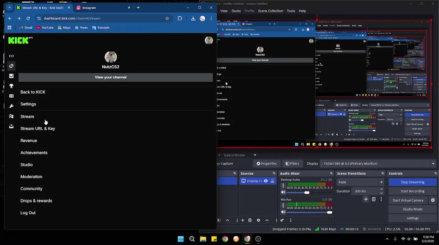Open the Chrome apps grid in bookmarks bar

(10, 28)
